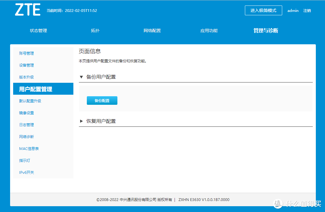This screenshot has height=212, width=325.
Task: Click the 备份配置 button
Action: [x=102, y=100]
